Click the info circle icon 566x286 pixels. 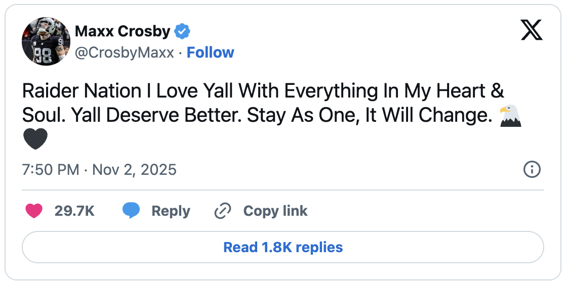(x=532, y=170)
